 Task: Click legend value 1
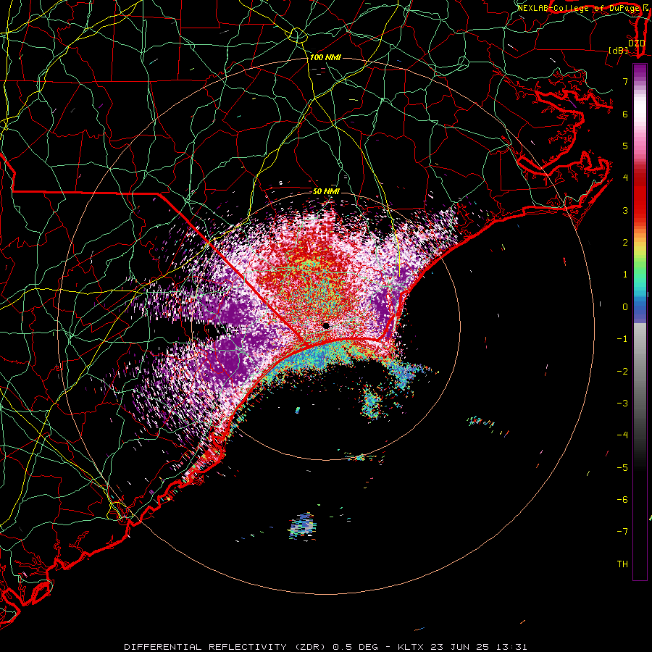click(x=625, y=275)
